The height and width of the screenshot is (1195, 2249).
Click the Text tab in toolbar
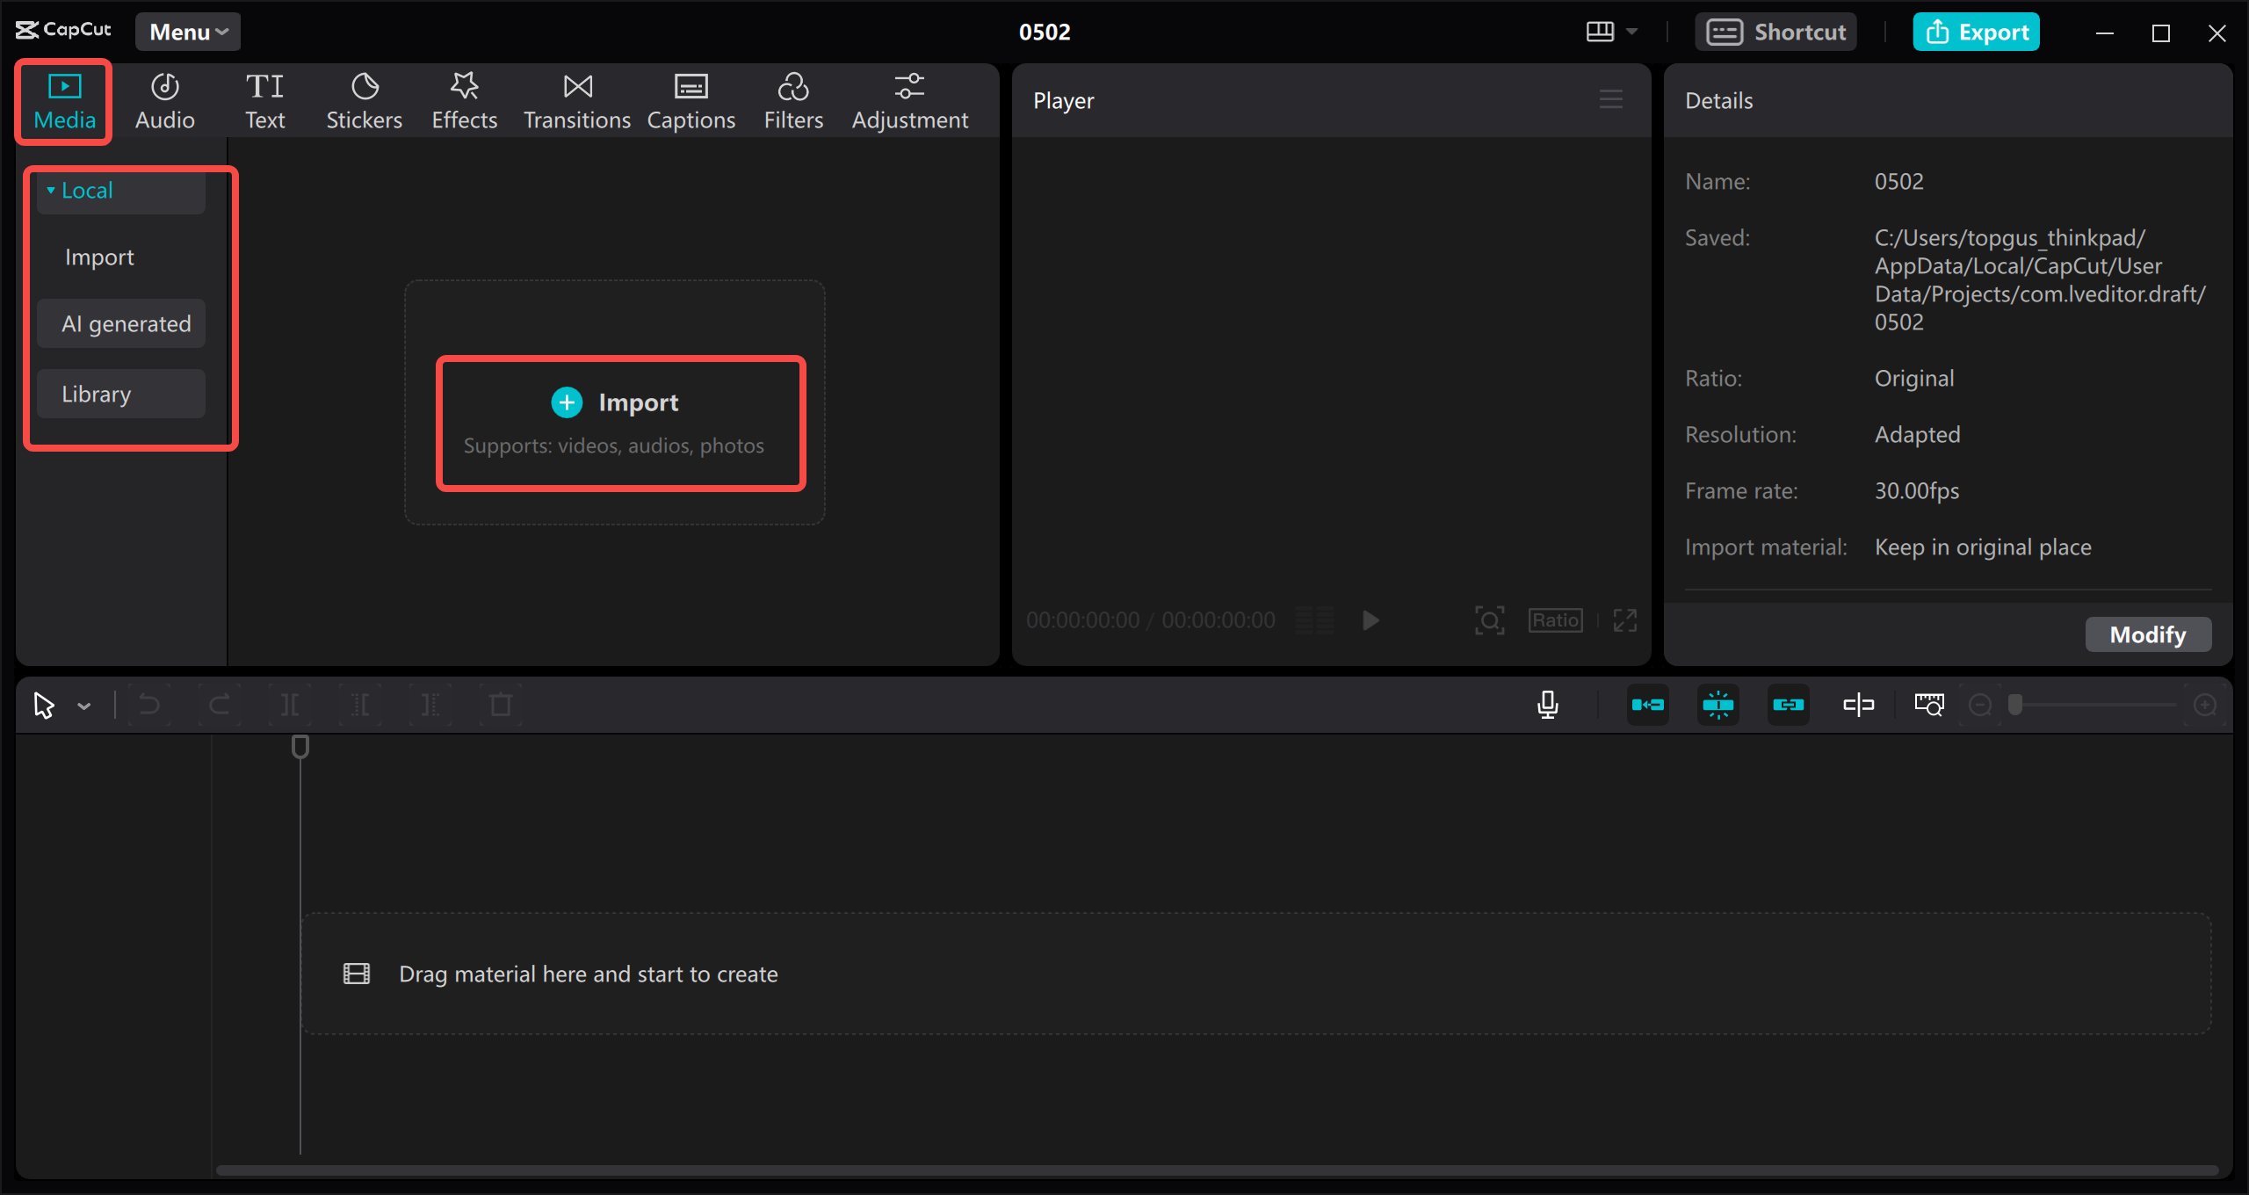coord(264,99)
